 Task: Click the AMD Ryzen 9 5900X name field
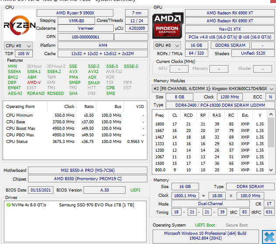[x=75, y=13]
